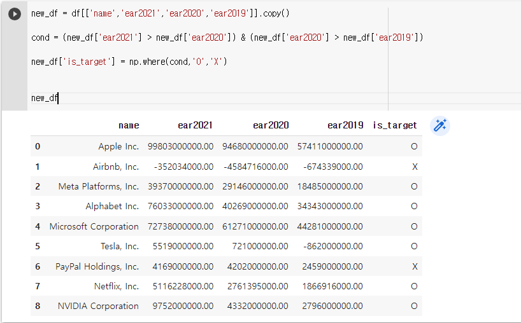Select the Airbnb, Inc. name cell
The height and width of the screenshot is (323, 521).
point(116,167)
